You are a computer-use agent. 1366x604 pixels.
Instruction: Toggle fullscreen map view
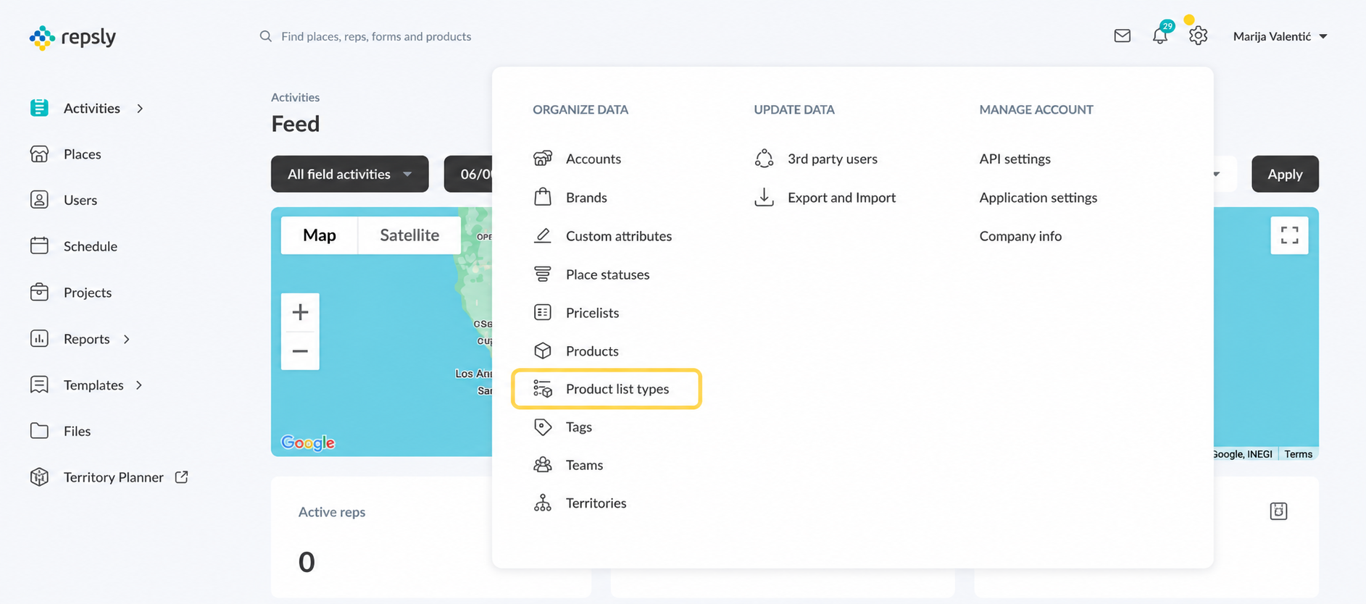point(1289,235)
